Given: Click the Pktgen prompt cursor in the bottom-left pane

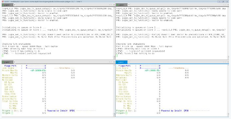Looking at the screenshot, I should click(12, 113).
